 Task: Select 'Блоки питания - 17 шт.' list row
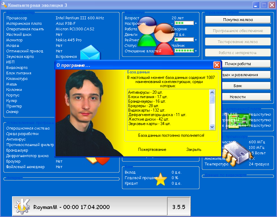(168, 97)
